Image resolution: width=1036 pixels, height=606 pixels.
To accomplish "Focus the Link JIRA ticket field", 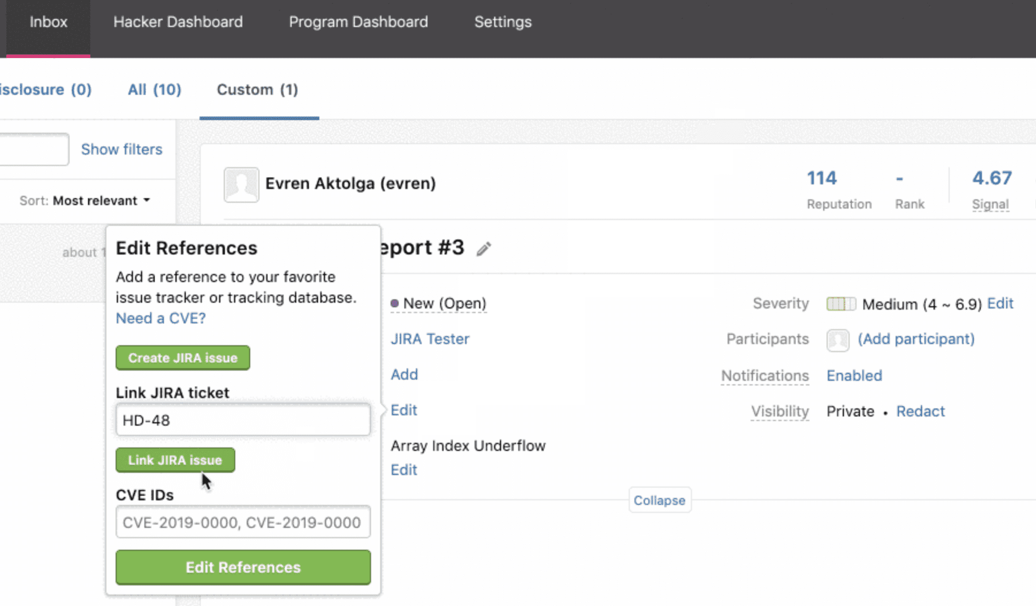I will click(x=243, y=420).
